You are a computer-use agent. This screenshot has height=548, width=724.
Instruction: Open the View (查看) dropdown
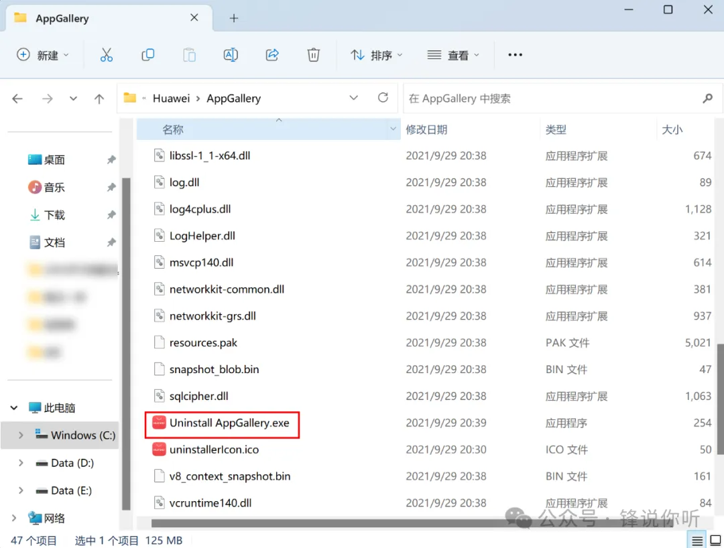453,56
